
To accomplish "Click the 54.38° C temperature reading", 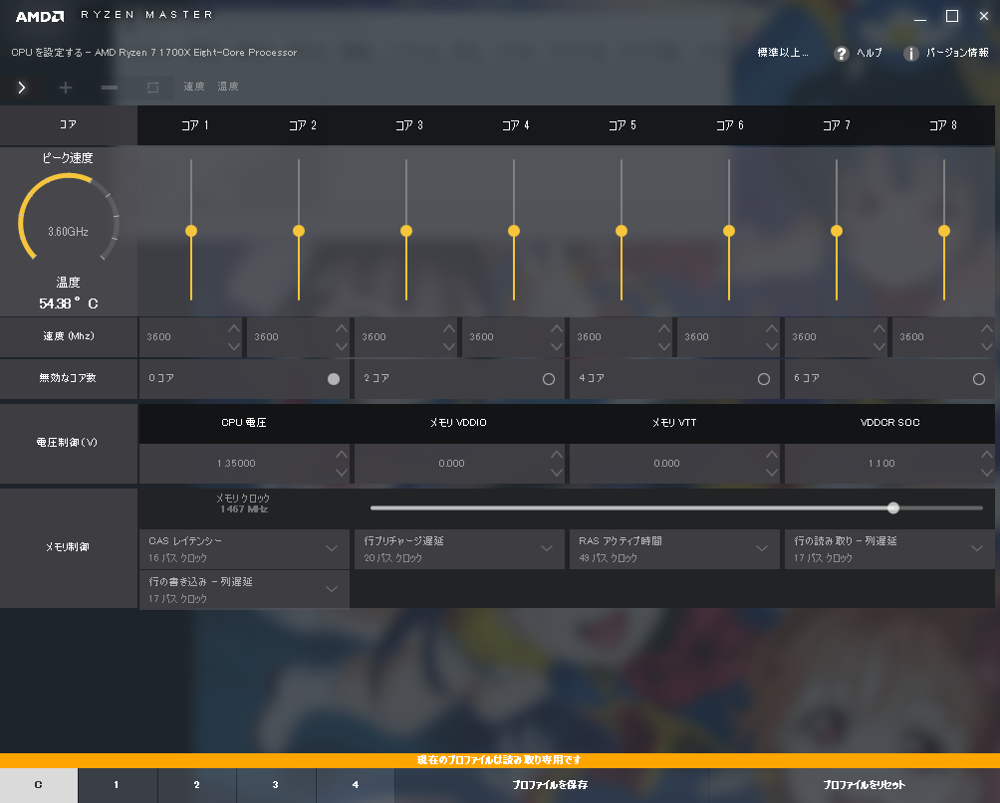I will [x=69, y=303].
